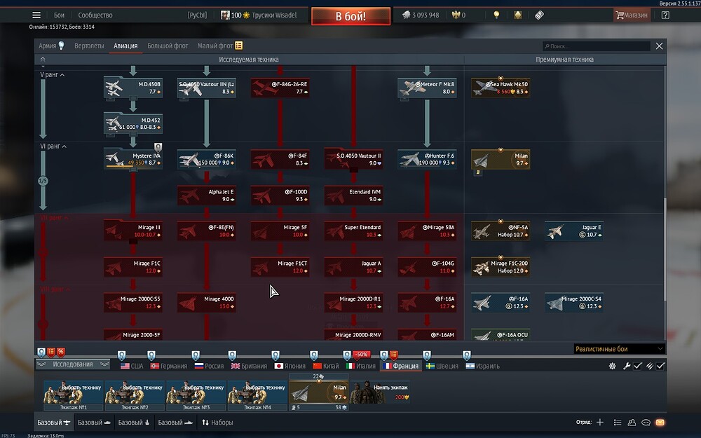701x438 pixels.
Task: Toggle the checkbox next to the ammo stripes icon
Action: click(x=660, y=366)
